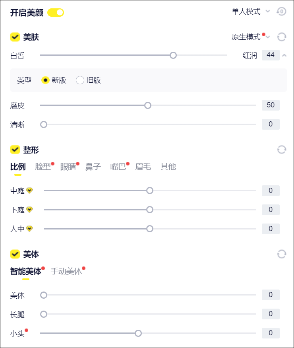Reset the 美体 section with its refresh icon
The image size is (294, 348).
[x=282, y=254]
